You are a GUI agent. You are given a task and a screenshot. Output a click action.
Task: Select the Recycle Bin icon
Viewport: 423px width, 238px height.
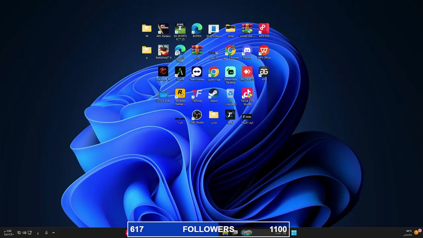point(230,97)
